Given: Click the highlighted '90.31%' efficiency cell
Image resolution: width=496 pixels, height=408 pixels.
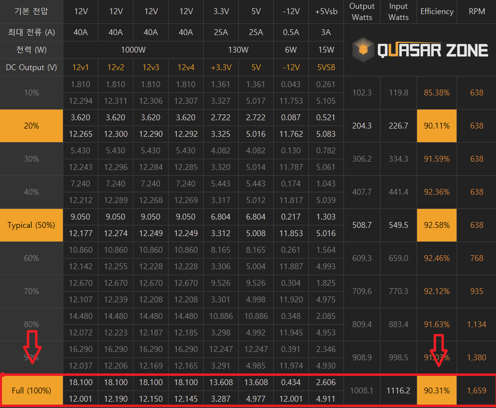Looking at the screenshot, I should (437, 390).
